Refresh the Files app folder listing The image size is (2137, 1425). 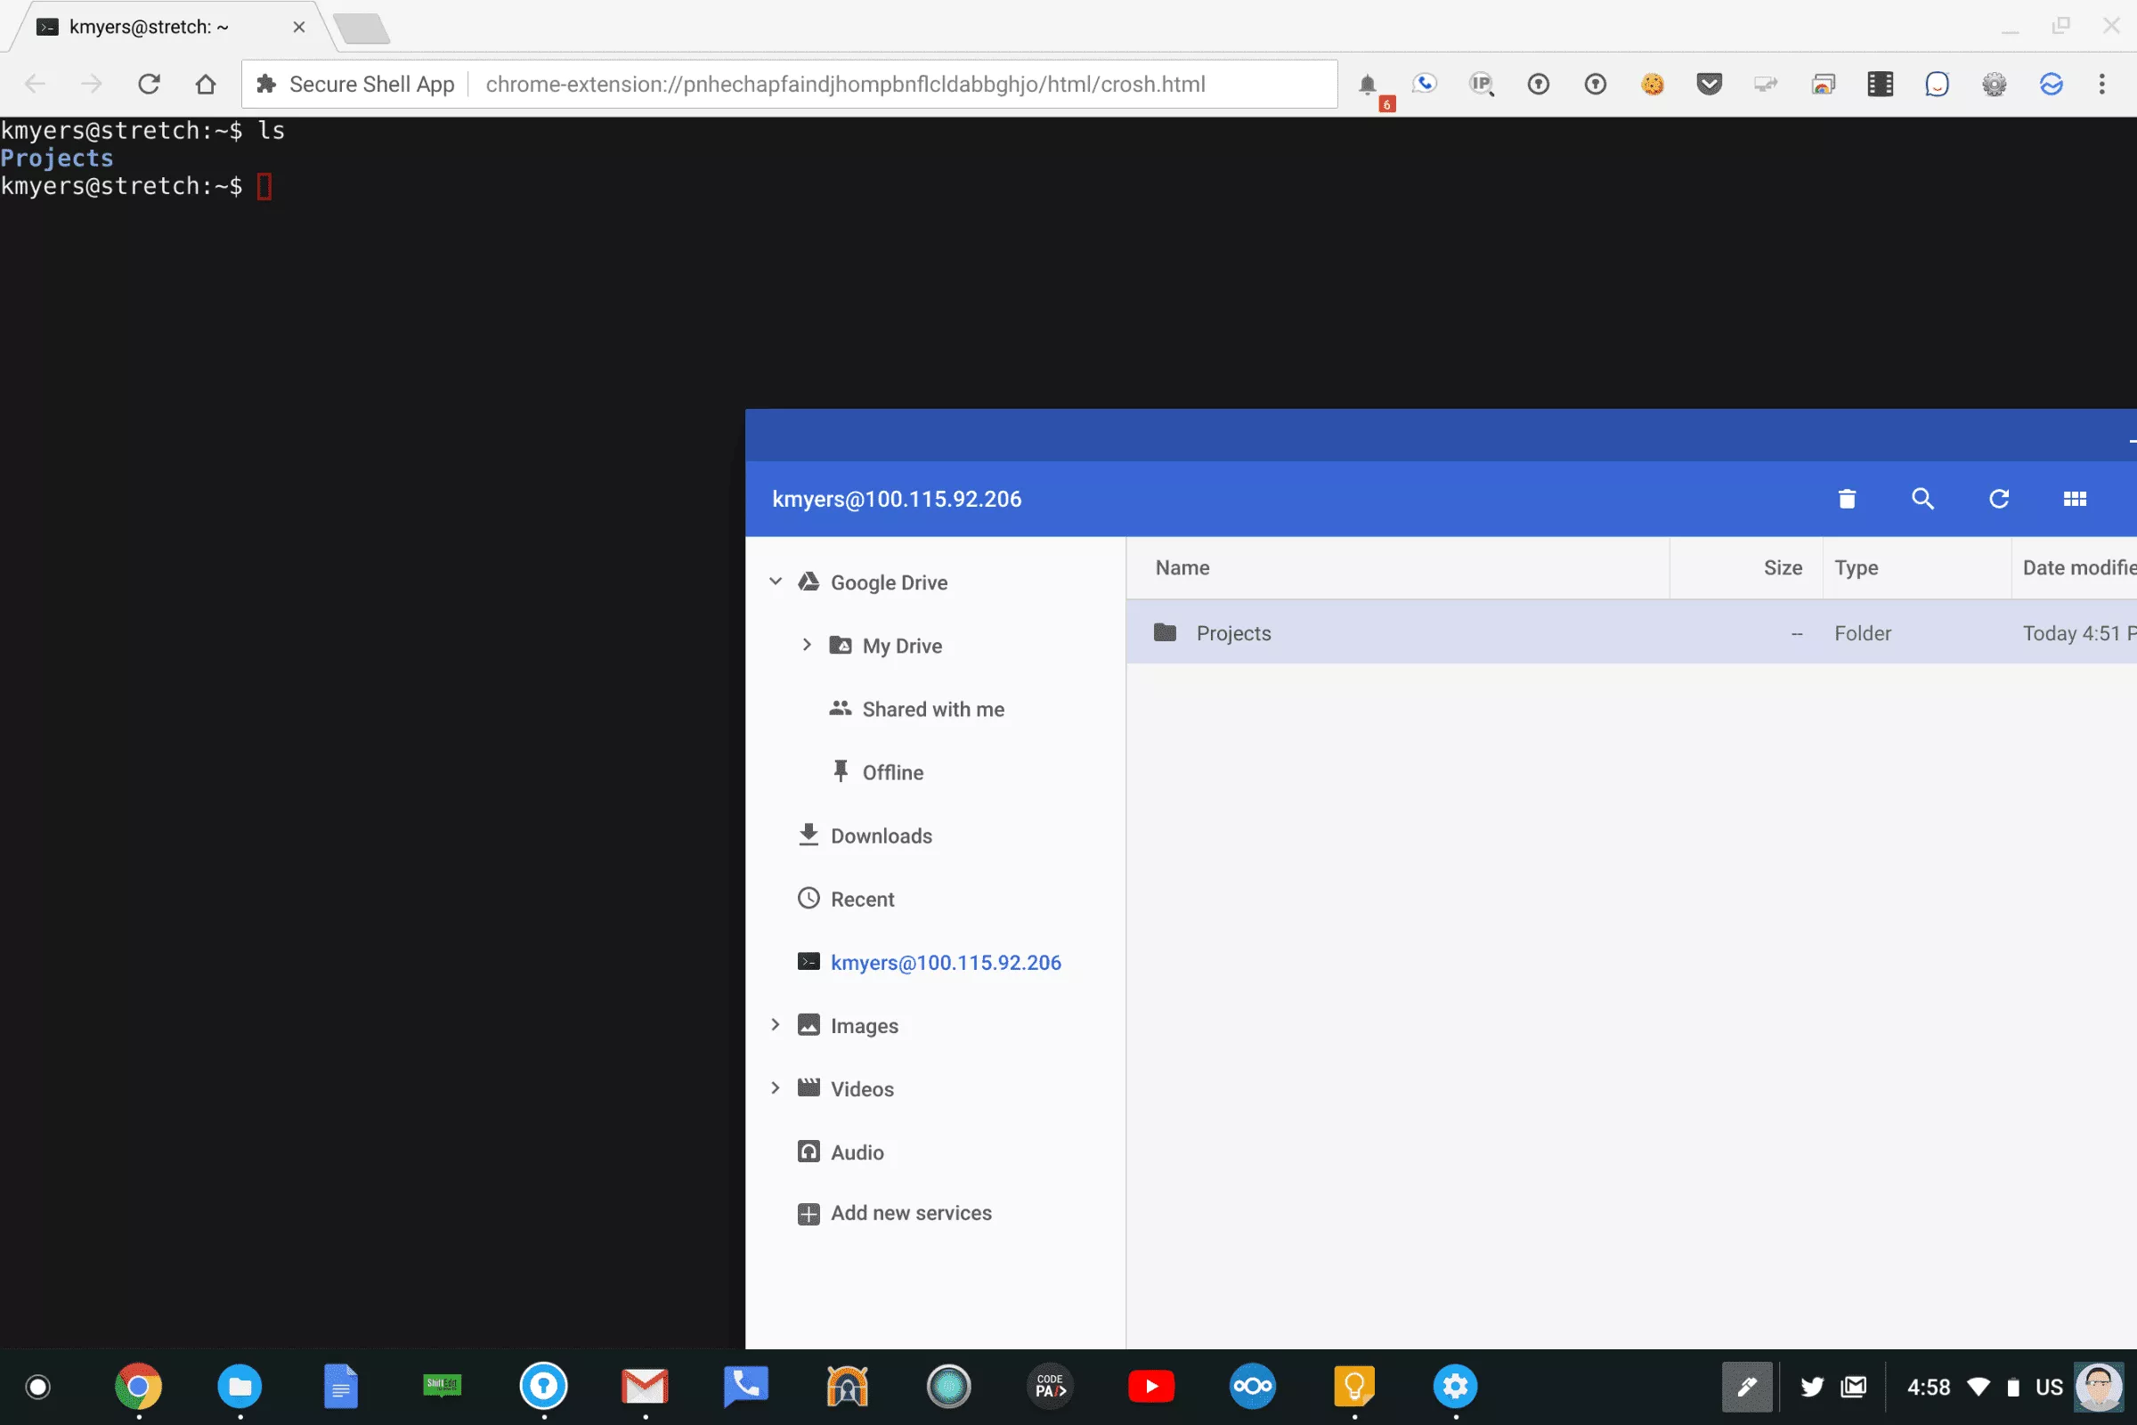(x=1998, y=499)
